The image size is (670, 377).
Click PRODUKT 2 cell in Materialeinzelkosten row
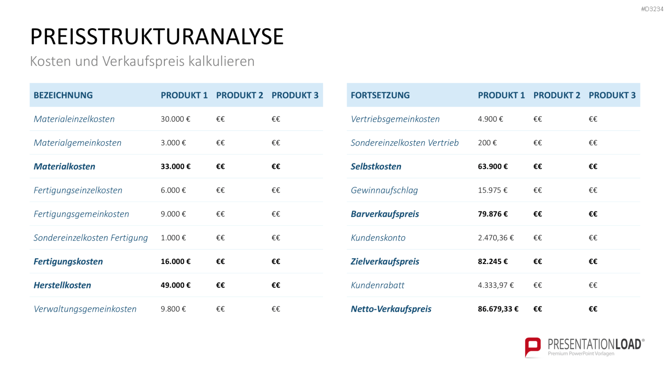coord(220,119)
